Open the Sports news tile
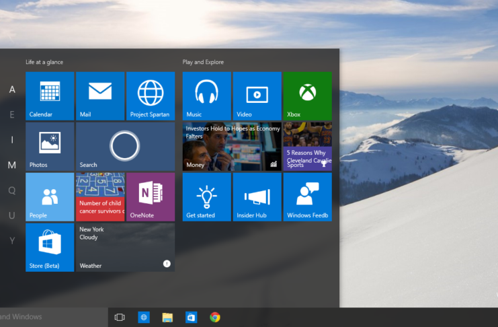The width and height of the screenshot is (498, 327). point(307,146)
